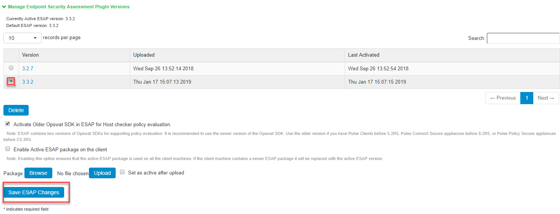Sort table by Last Activated column header
This screenshot has height=214, width=560.
click(x=364, y=55)
